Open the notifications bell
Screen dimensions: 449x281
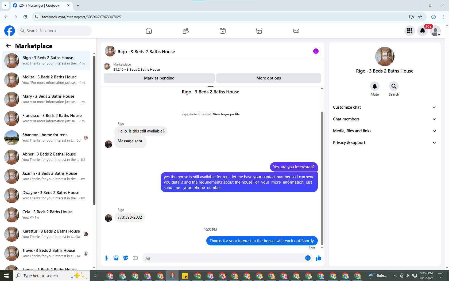423,31
